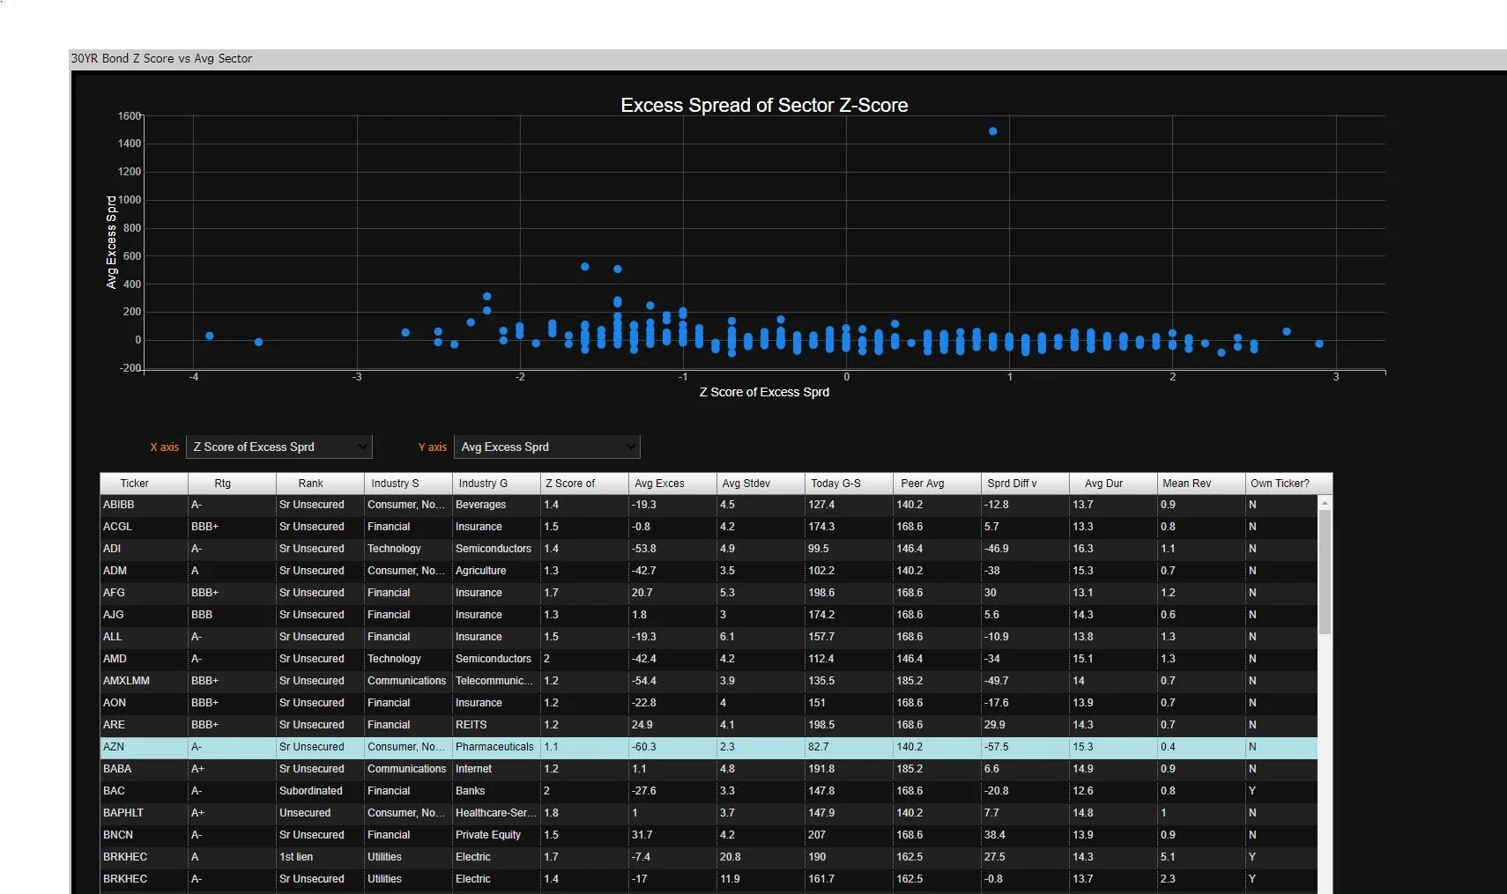Click the 207 Today G-S value

(x=849, y=835)
